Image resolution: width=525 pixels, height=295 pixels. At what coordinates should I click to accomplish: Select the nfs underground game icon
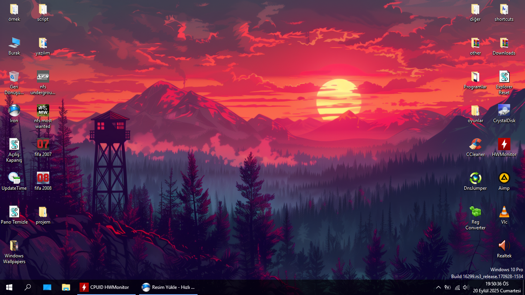pyautogui.click(x=43, y=77)
